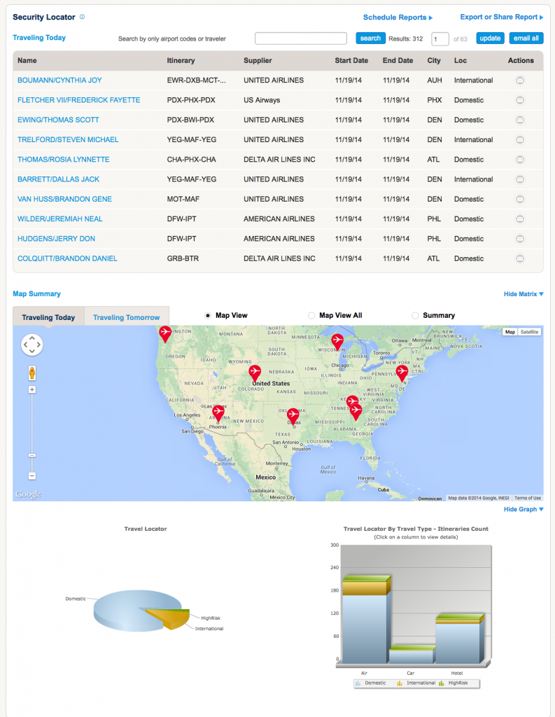Click the map zoom in plus button

coord(32,389)
